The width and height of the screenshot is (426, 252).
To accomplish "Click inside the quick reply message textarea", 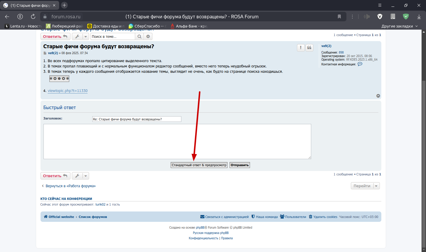I will (x=177, y=141).
